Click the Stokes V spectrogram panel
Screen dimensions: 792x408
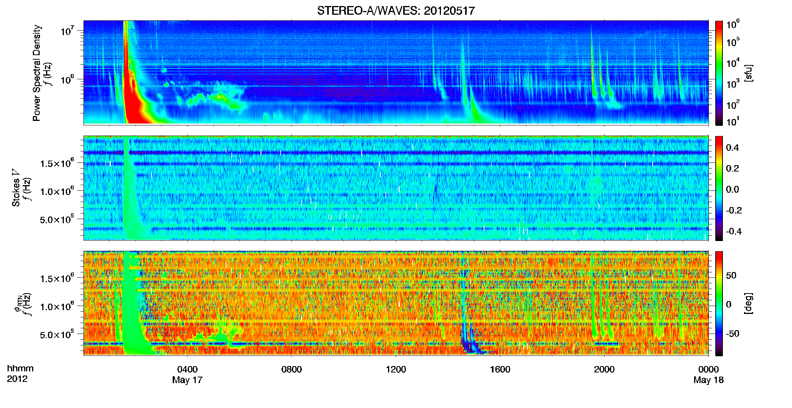pos(396,188)
